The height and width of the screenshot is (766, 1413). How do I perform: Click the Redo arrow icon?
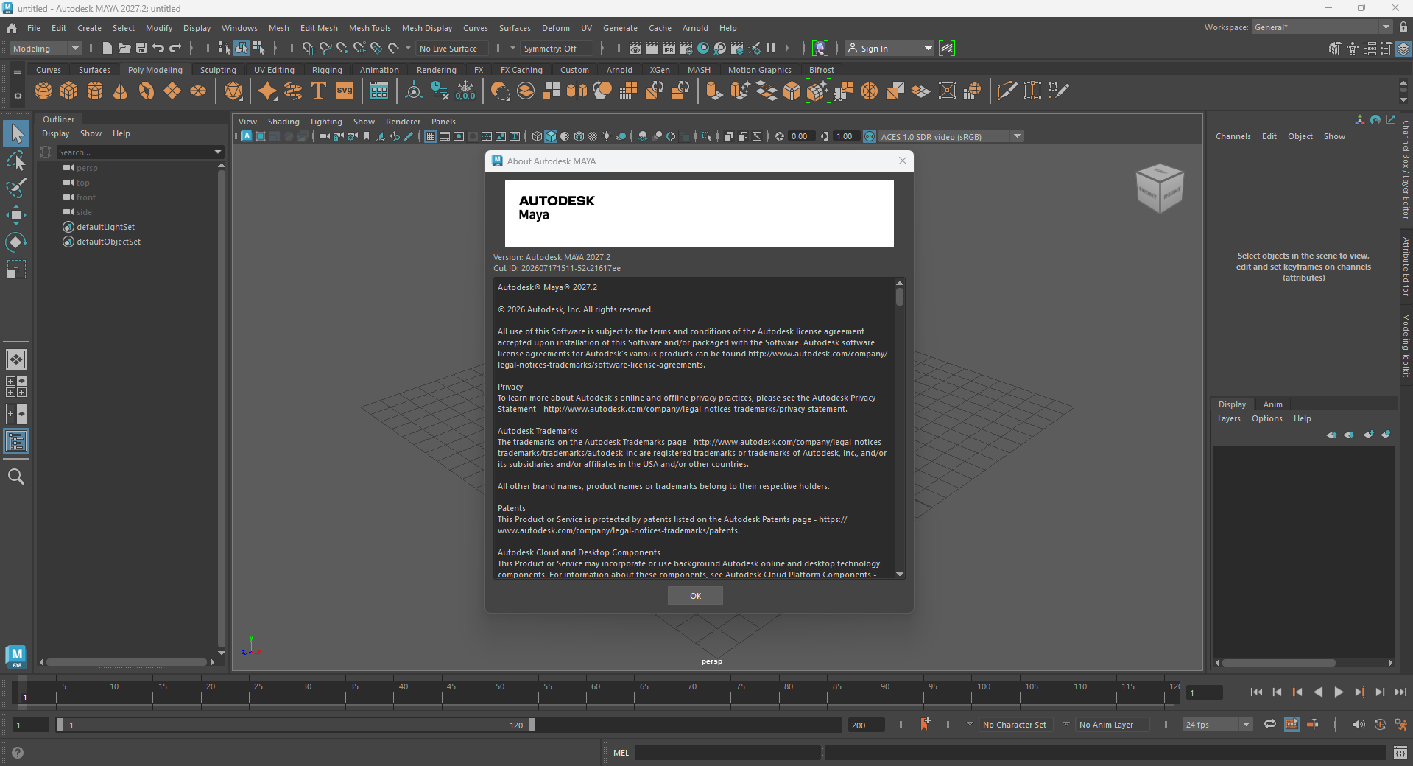pyautogui.click(x=175, y=48)
